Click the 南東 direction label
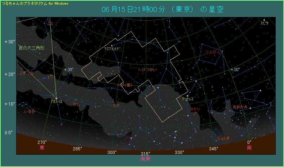 [x=145, y=158]
